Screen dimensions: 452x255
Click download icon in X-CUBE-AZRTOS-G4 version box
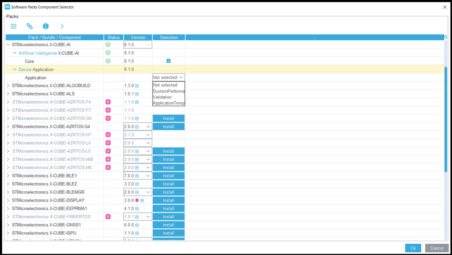(x=137, y=127)
